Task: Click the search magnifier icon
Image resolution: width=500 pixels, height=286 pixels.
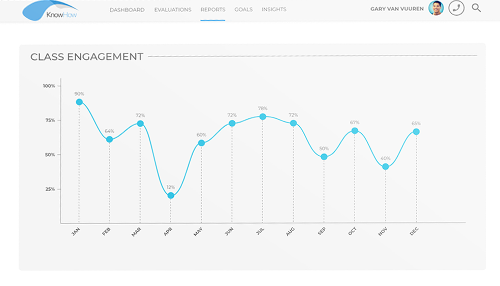Action: [476, 8]
